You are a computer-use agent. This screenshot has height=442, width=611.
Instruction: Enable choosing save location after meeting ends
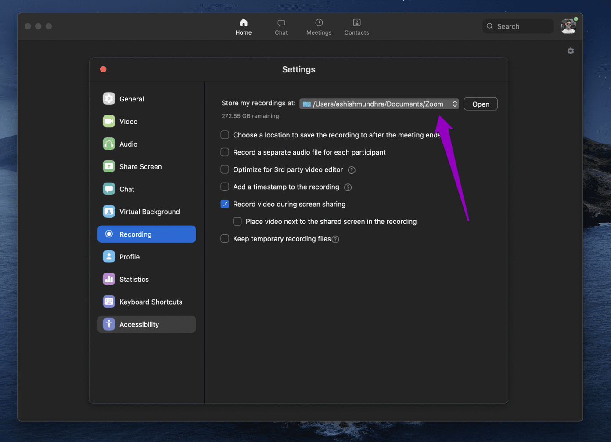point(225,135)
